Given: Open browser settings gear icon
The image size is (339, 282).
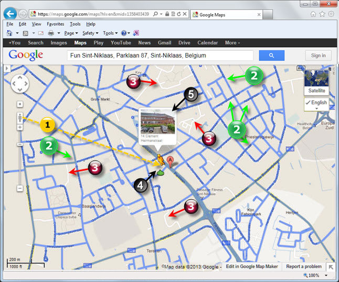Looking at the screenshot, I should [x=331, y=14].
